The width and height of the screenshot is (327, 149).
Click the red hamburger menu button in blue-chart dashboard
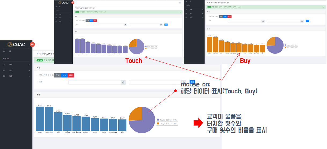tap(32, 44)
